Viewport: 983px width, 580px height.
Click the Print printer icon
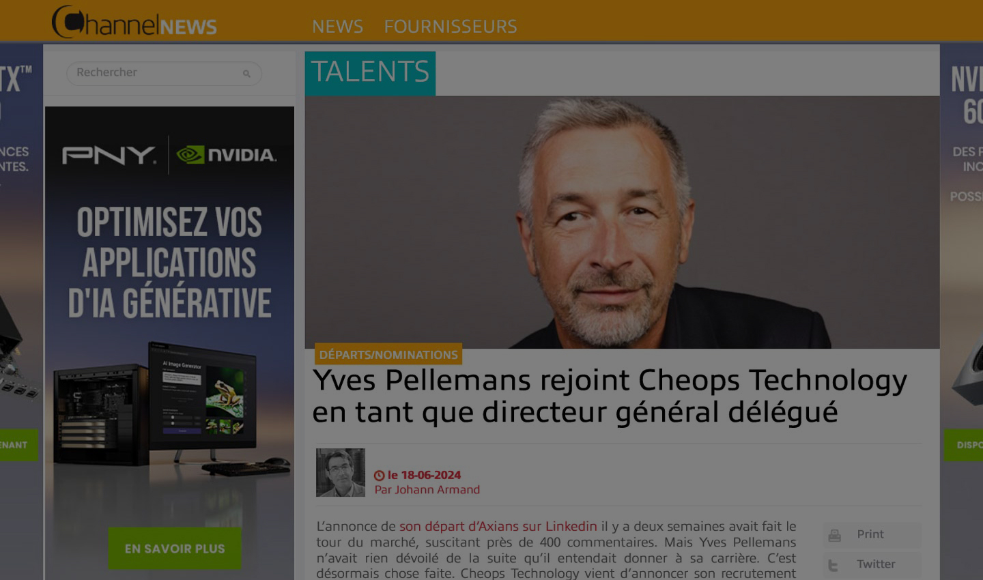click(x=834, y=535)
